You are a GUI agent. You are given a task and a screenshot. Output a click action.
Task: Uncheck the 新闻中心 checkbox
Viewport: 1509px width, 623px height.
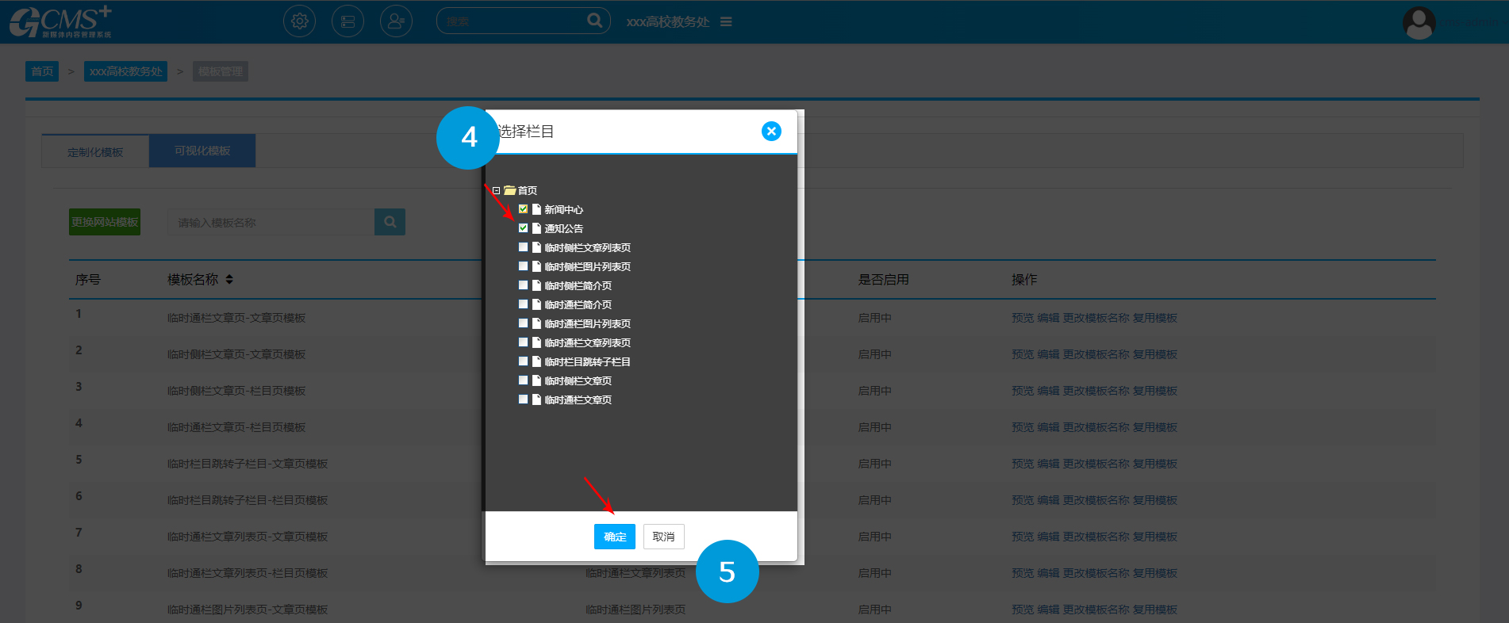[x=523, y=209]
